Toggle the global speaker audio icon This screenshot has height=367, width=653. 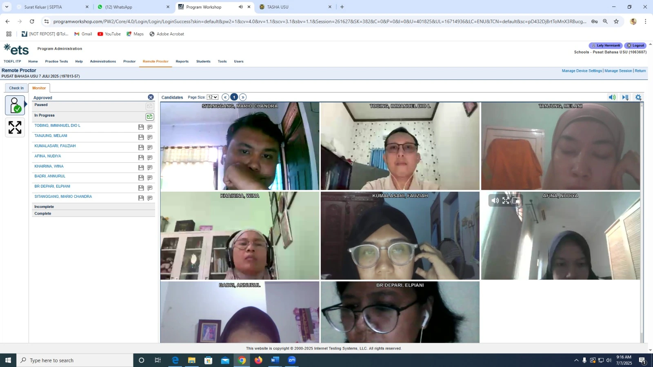click(x=612, y=97)
